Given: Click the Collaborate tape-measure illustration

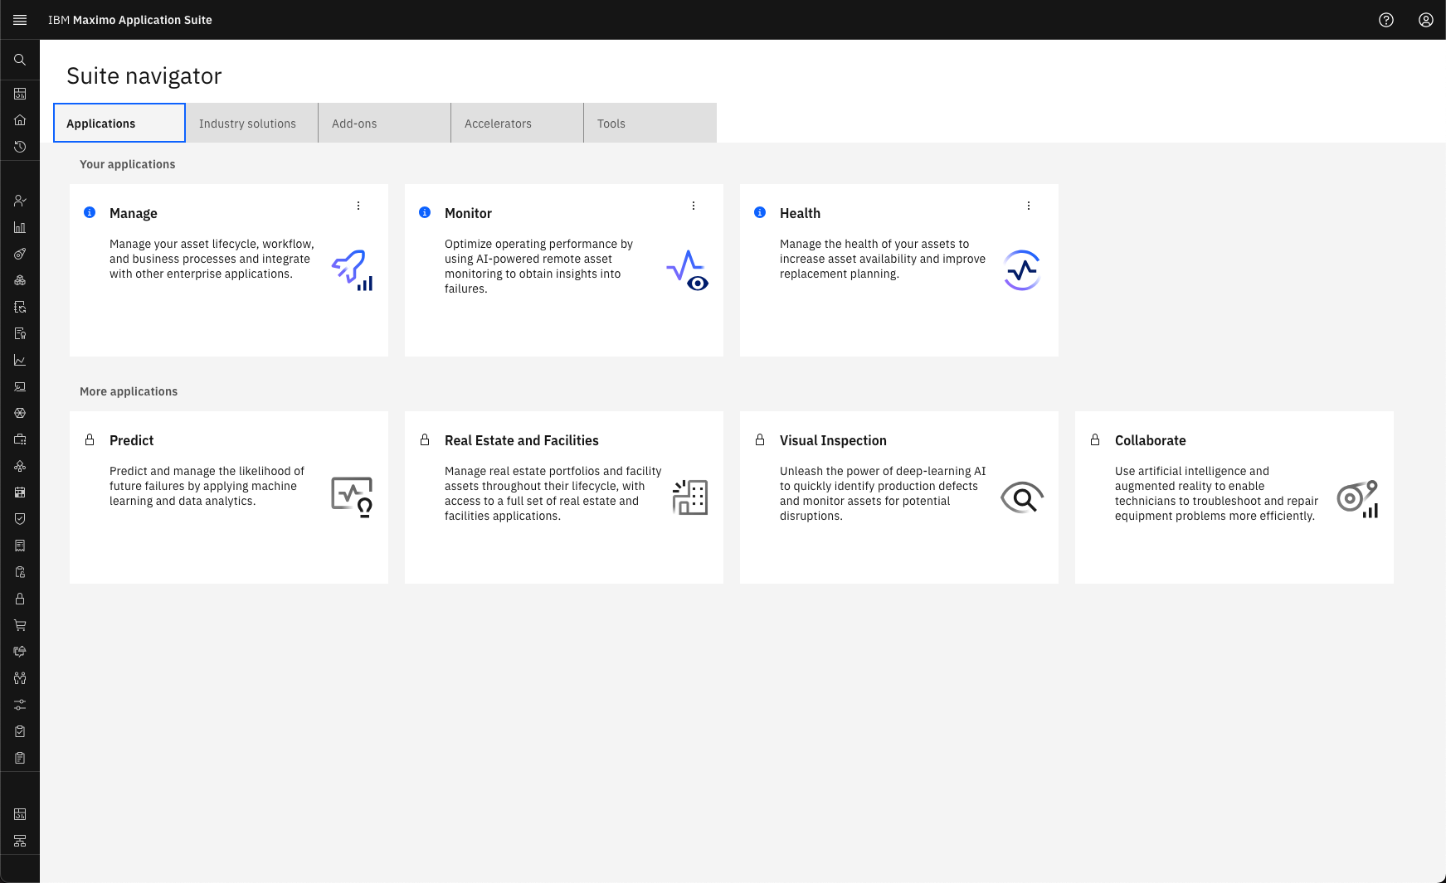Looking at the screenshot, I should tap(1358, 498).
